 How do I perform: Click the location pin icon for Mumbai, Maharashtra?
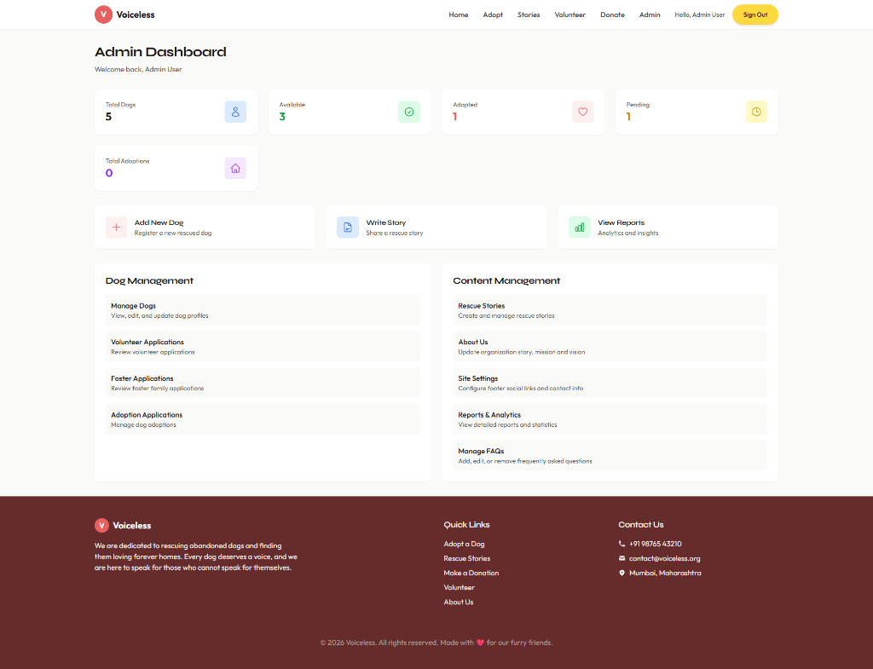(x=622, y=573)
